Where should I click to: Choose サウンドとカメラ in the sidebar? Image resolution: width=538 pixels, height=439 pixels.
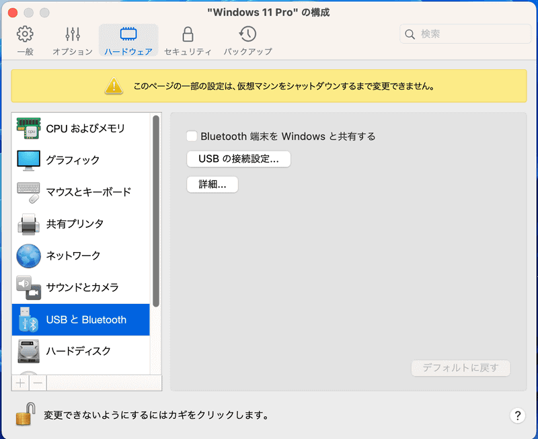coord(81,288)
